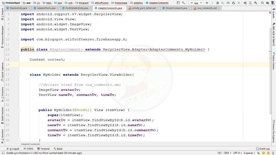Open the Build tool window
276x155 pixels.
58,149
